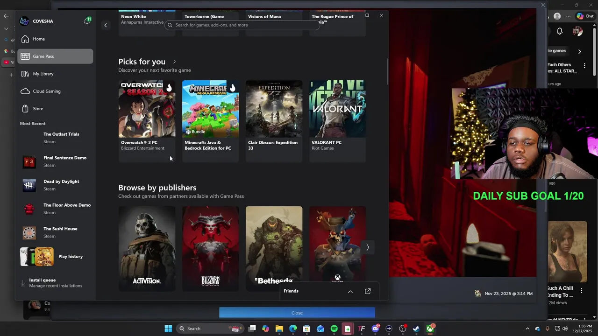Open Final Sentence Demo recent game
This screenshot has height=336, width=598.
point(56,161)
